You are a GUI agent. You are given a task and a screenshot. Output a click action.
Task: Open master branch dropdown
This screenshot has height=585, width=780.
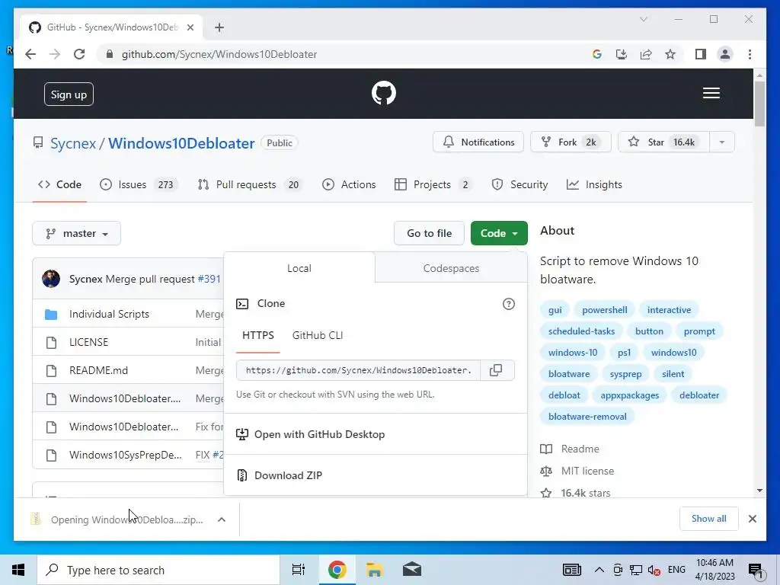(77, 233)
